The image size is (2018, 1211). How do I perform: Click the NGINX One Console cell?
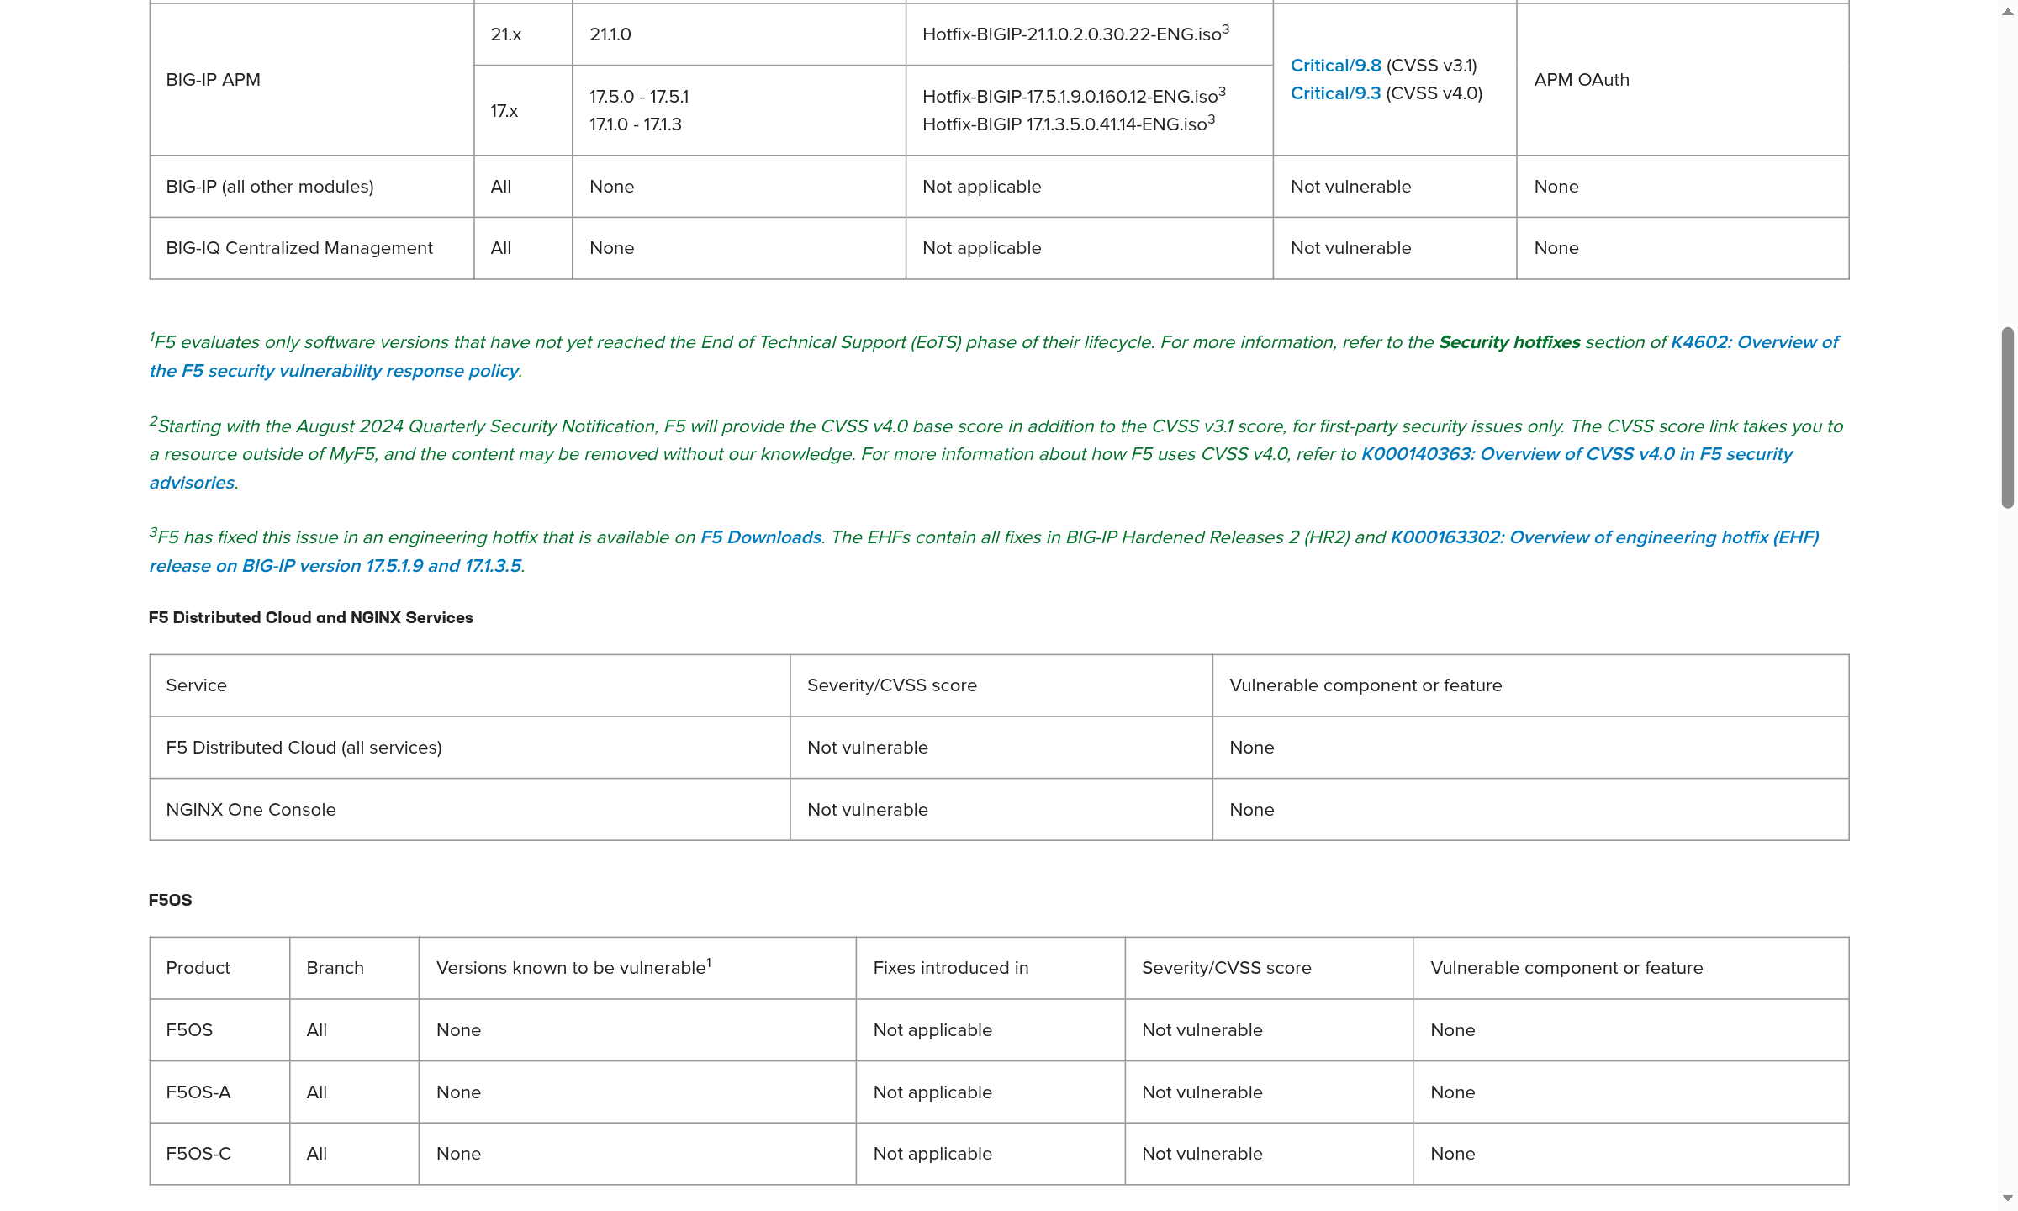[x=470, y=810]
